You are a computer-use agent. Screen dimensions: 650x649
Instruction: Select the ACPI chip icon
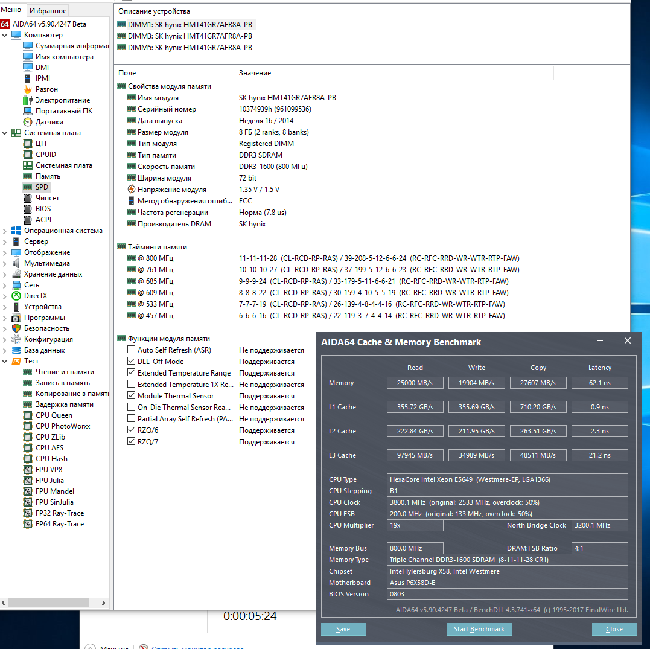(x=28, y=219)
